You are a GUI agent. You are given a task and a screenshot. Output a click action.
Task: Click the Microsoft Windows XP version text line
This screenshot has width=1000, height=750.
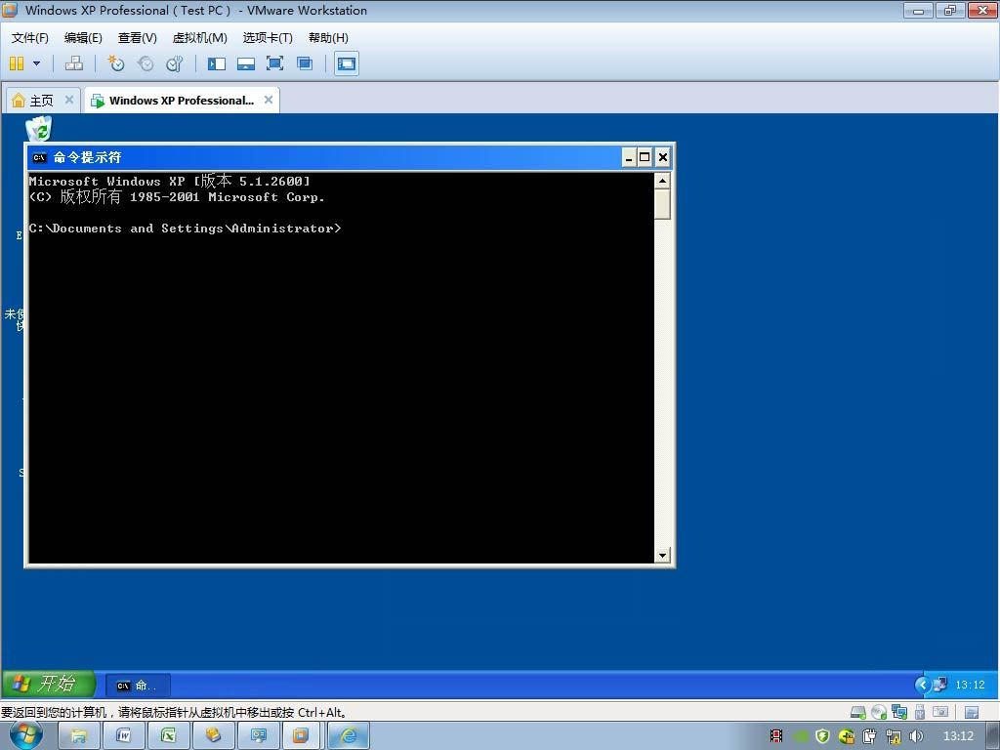coord(170,181)
